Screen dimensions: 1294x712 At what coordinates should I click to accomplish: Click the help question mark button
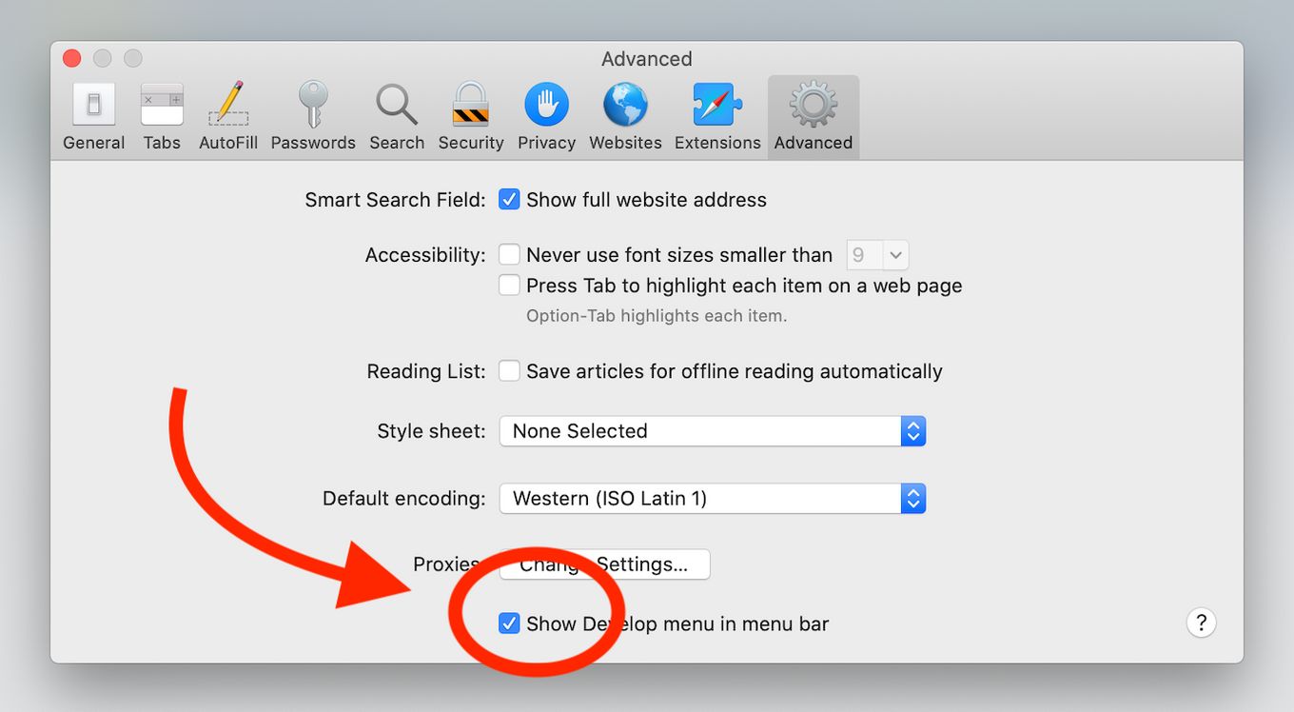(x=1201, y=623)
